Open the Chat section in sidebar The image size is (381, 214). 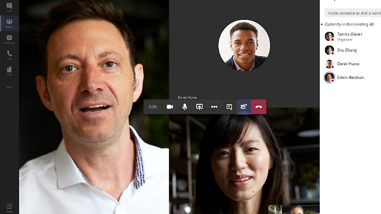[9, 7]
